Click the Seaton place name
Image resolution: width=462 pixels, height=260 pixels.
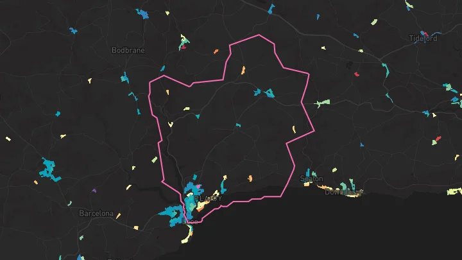[x=311, y=178]
